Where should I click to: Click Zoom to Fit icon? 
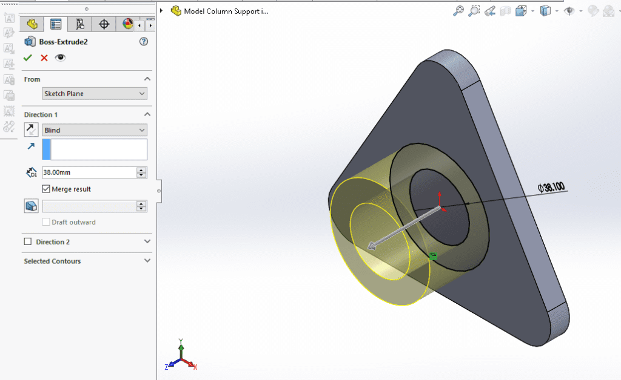tap(458, 11)
